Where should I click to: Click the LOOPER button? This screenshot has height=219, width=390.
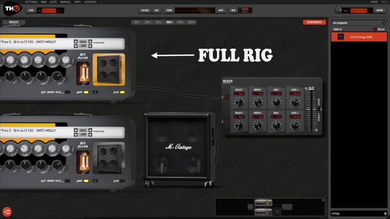coord(379,10)
